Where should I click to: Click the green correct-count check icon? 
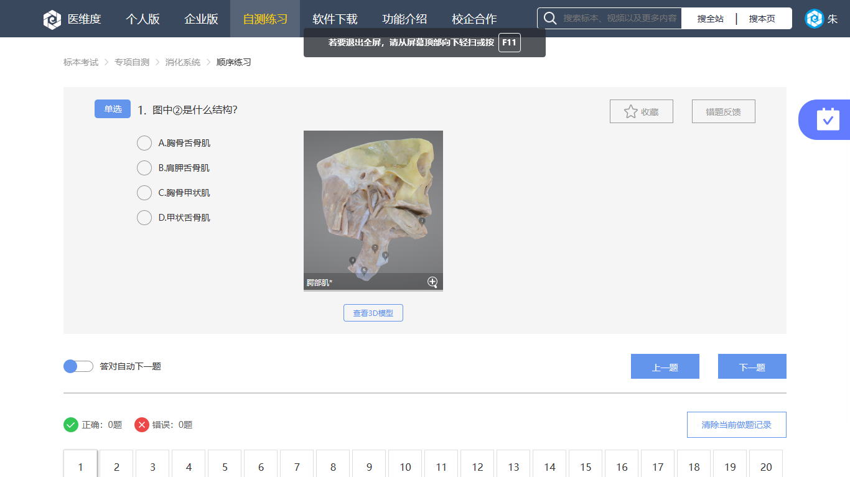click(x=71, y=425)
